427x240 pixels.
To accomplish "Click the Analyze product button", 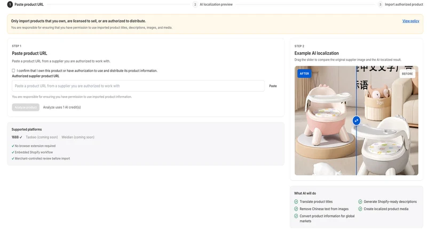I will coord(26,107).
